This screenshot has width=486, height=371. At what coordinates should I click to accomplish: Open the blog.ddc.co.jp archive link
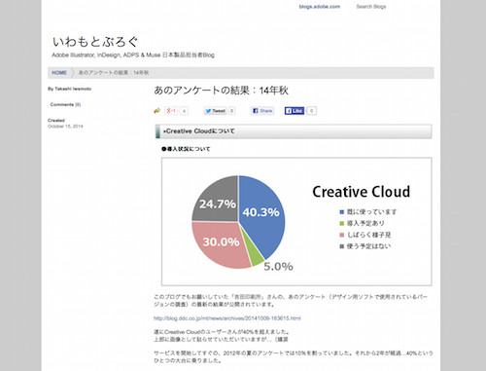[x=227, y=318]
